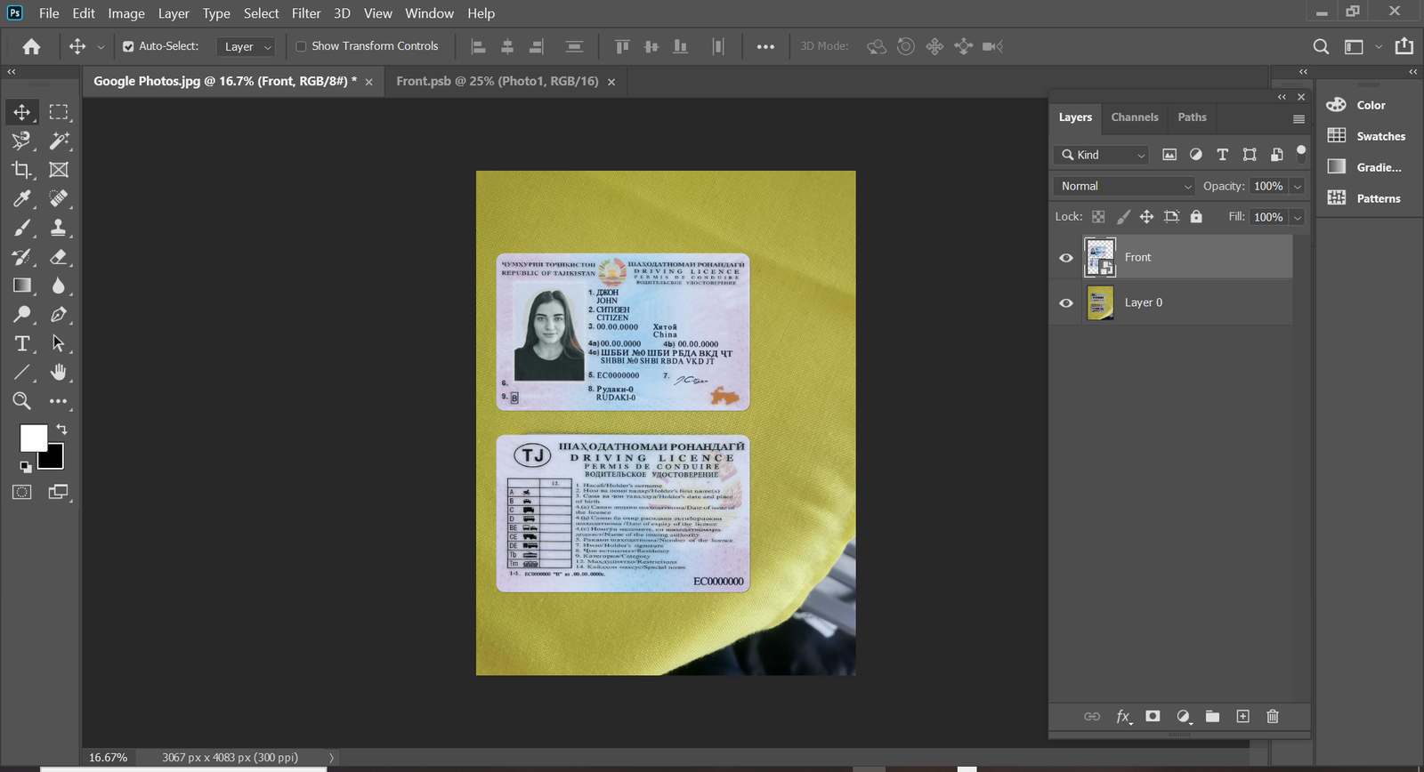Image resolution: width=1424 pixels, height=772 pixels.
Task: Uncheck the Auto-Select checkbox
Action: (x=128, y=46)
